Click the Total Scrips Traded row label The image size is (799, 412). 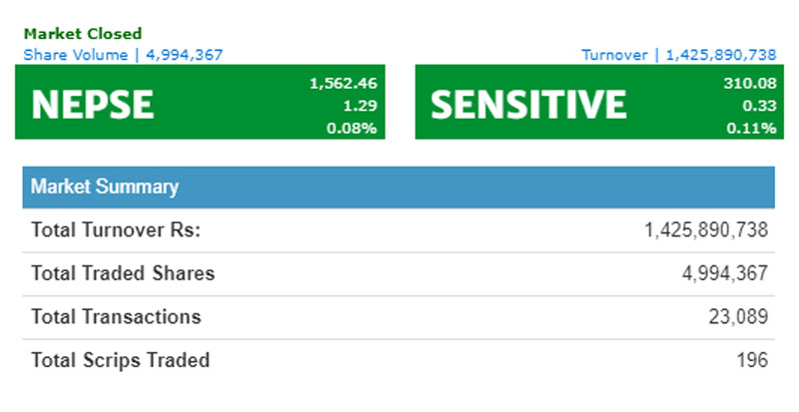pyautogui.click(x=120, y=360)
